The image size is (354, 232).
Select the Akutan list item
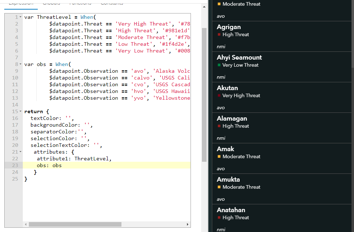point(282,97)
